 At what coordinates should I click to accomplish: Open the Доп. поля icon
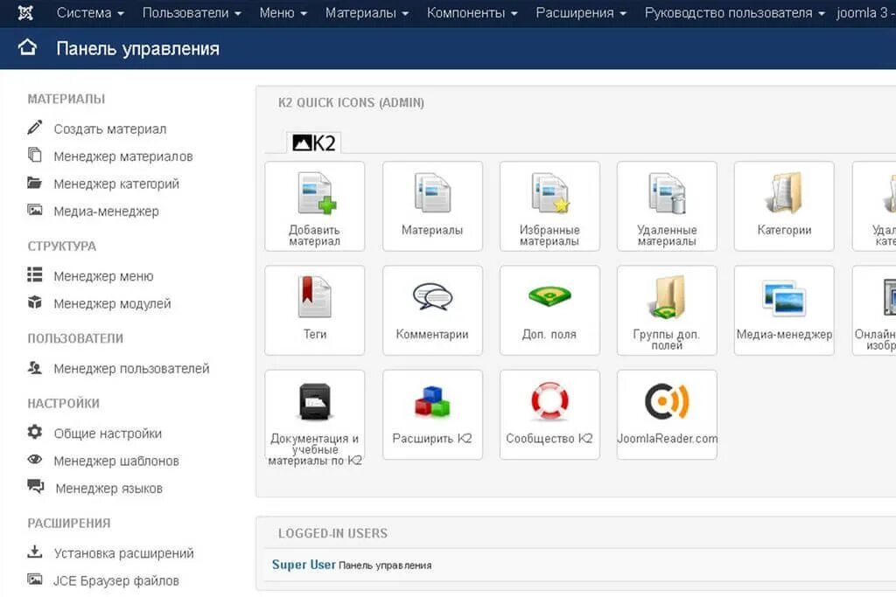549,310
